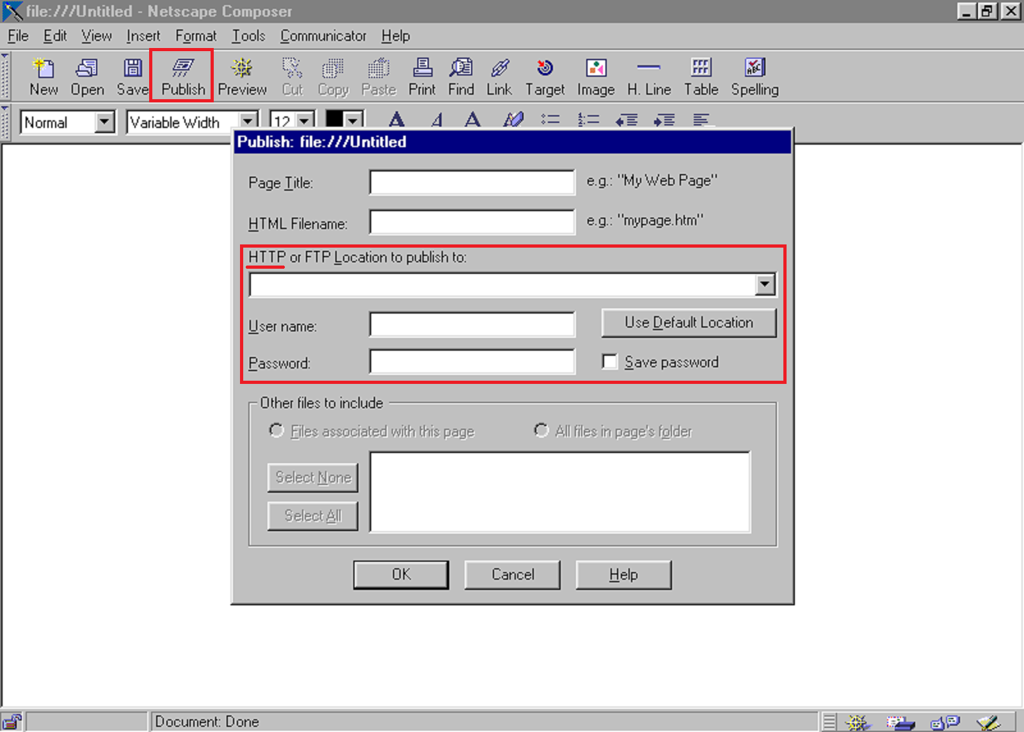Screen dimensions: 1024x732
Task: Insert a table with Table icon
Action: coord(701,76)
